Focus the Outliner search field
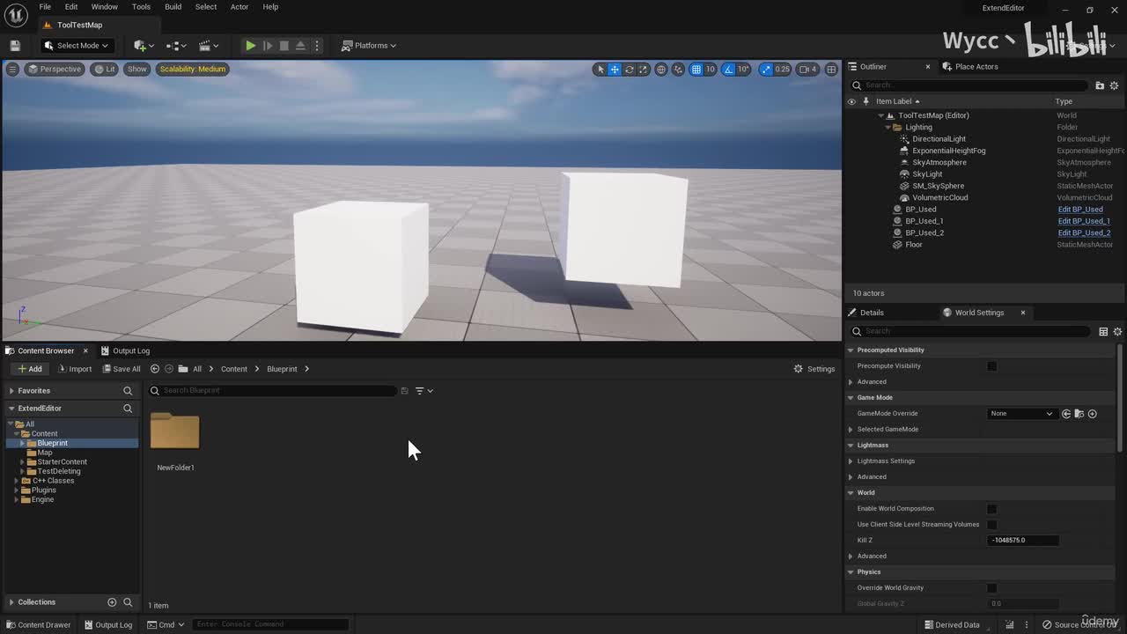 pyautogui.click(x=970, y=85)
